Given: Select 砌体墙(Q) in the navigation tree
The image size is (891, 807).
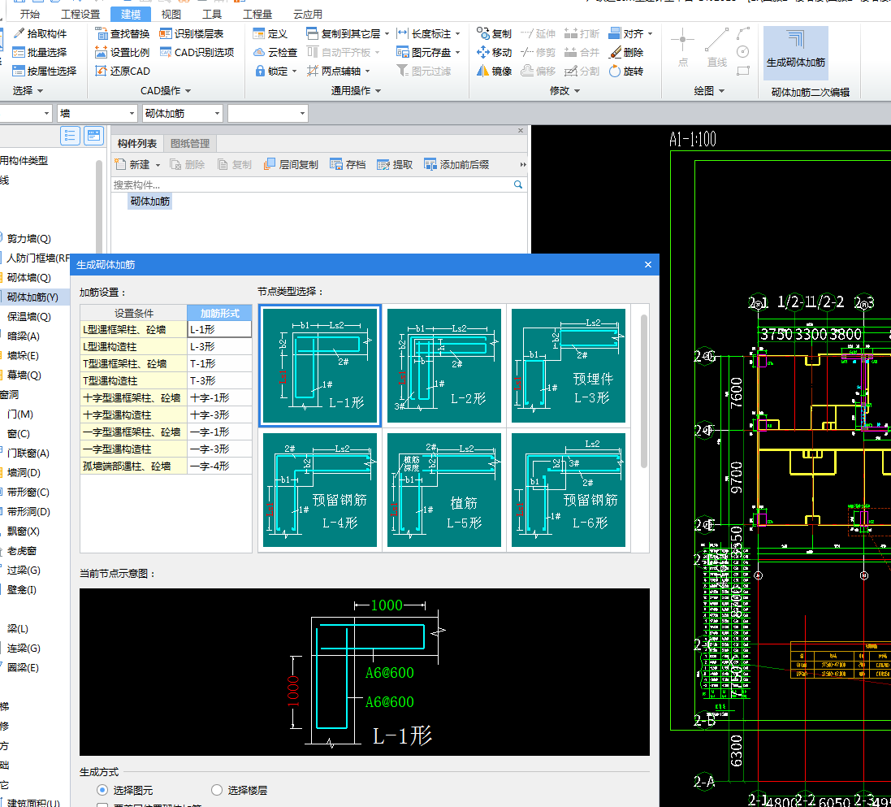Looking at the screenshot, I should pos(28,277).
